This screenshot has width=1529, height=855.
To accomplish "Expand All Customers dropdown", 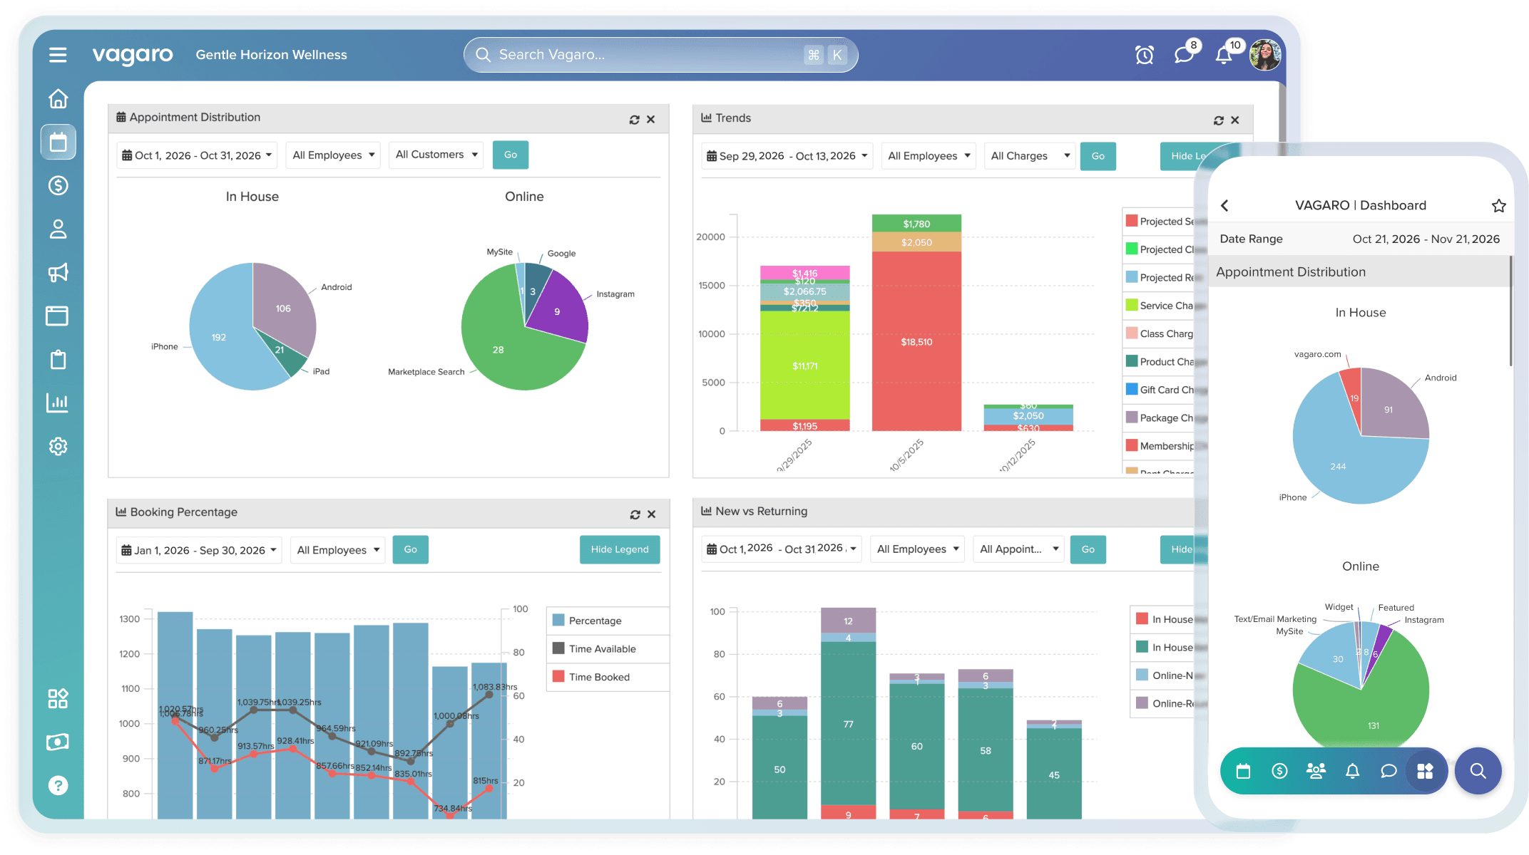I will point(436,155).
